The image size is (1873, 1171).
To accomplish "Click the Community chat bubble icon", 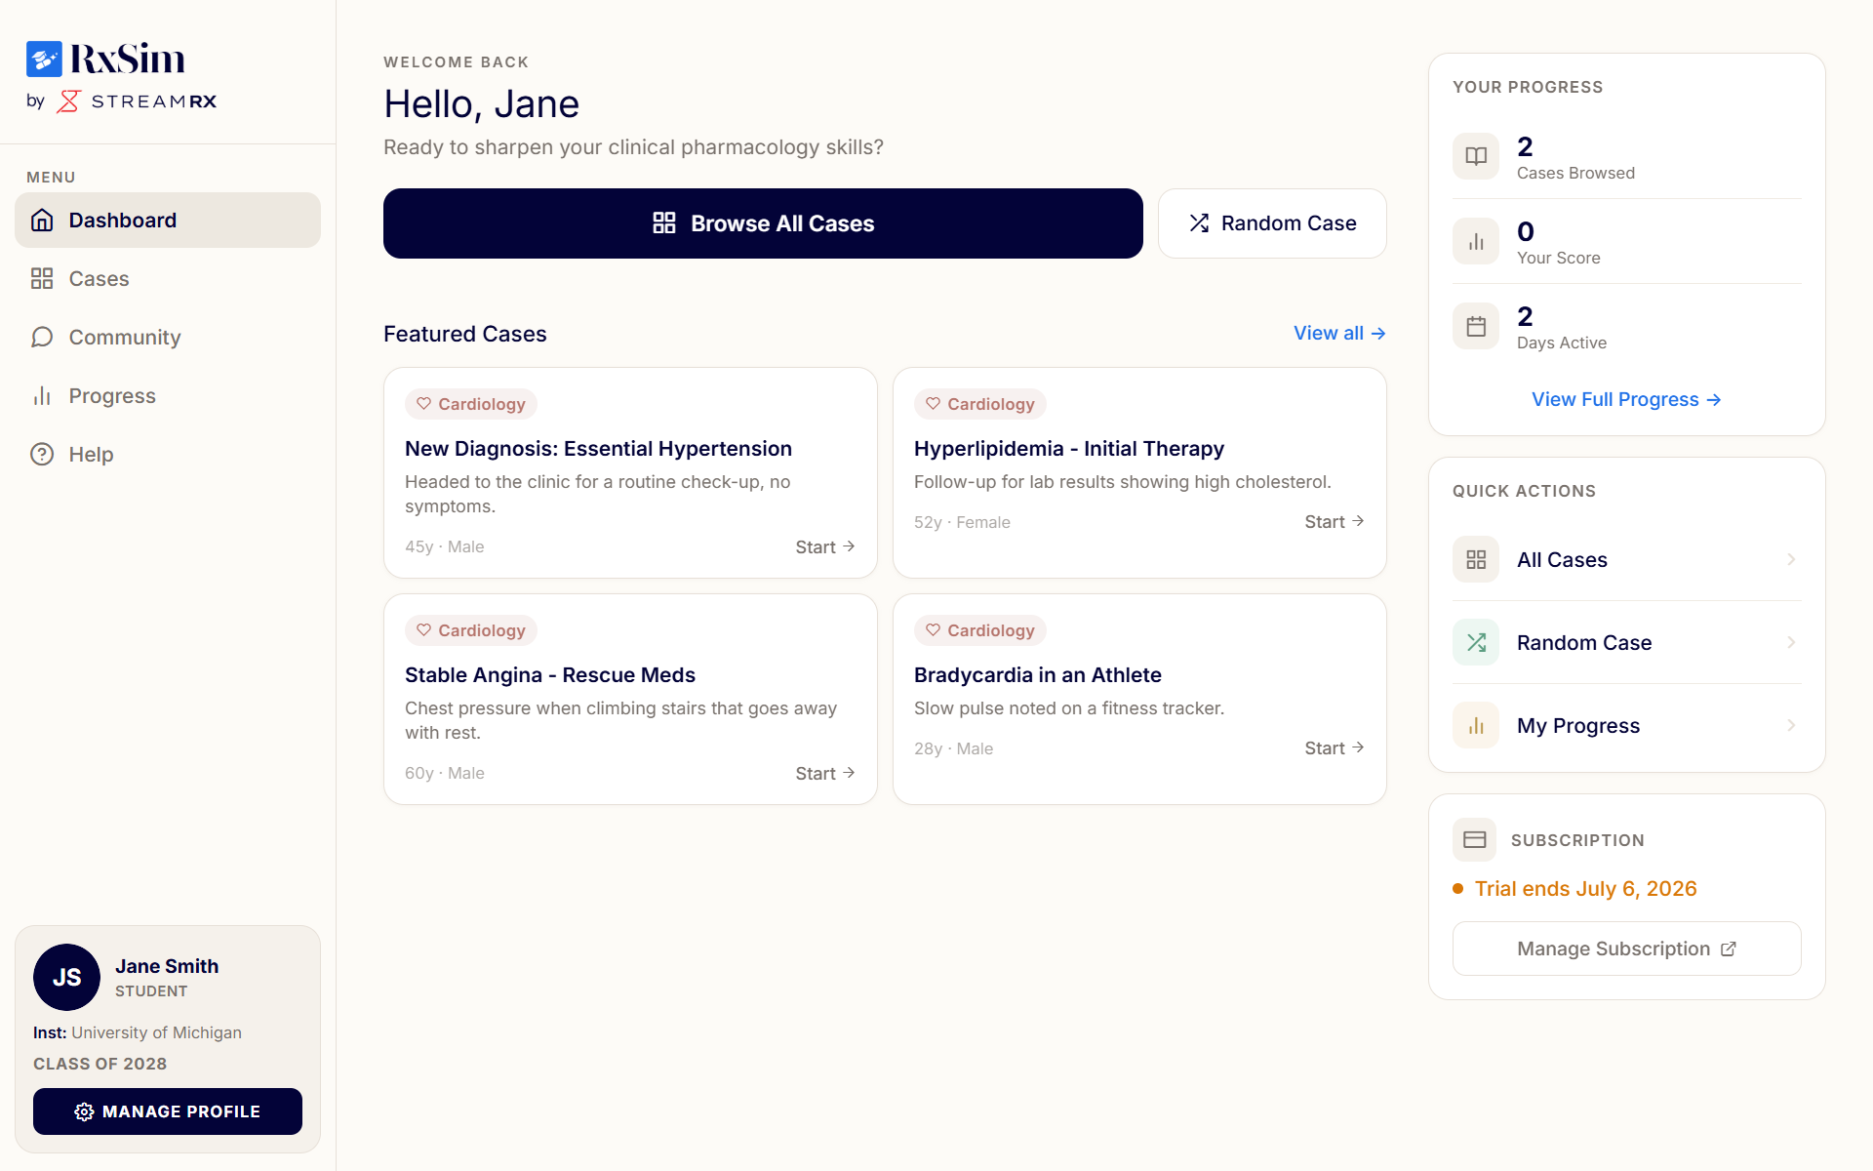I will point(42,338).
